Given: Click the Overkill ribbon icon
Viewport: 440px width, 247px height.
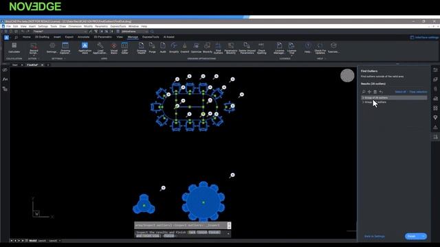Looking at the screenshot, I should pyautogui.click(x=185, y=47).
